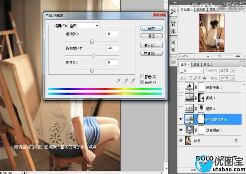
Task: Open the character panel icon
Action: [x=173, y=43]
